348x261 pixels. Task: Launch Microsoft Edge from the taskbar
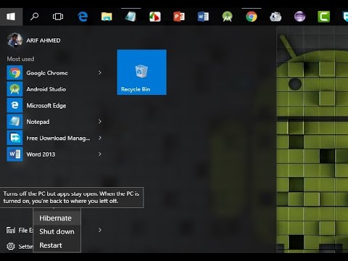[83, 17]
